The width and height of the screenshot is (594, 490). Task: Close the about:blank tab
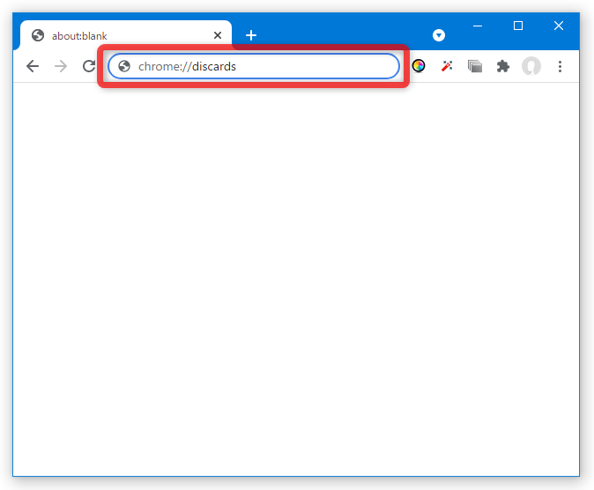point(218,35)
